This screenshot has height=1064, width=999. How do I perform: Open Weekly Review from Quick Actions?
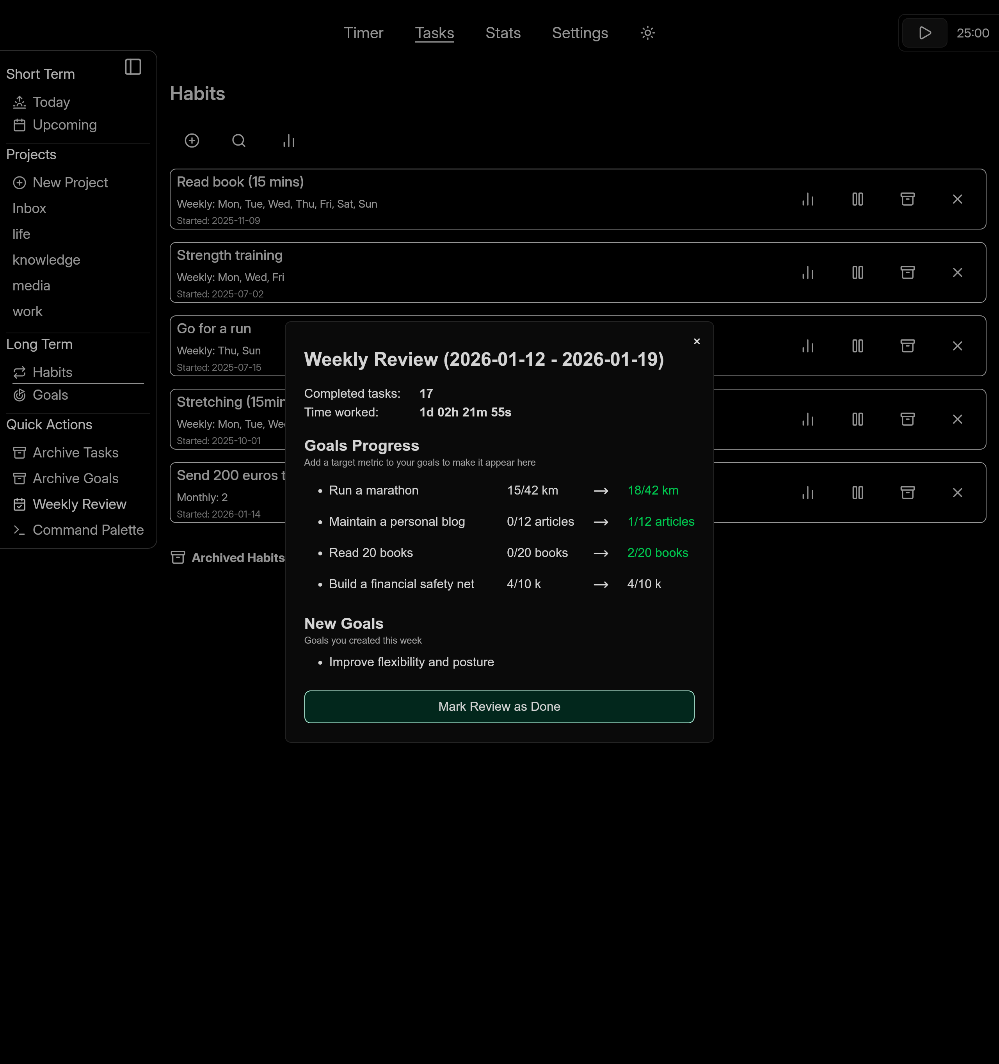[80, 504]
